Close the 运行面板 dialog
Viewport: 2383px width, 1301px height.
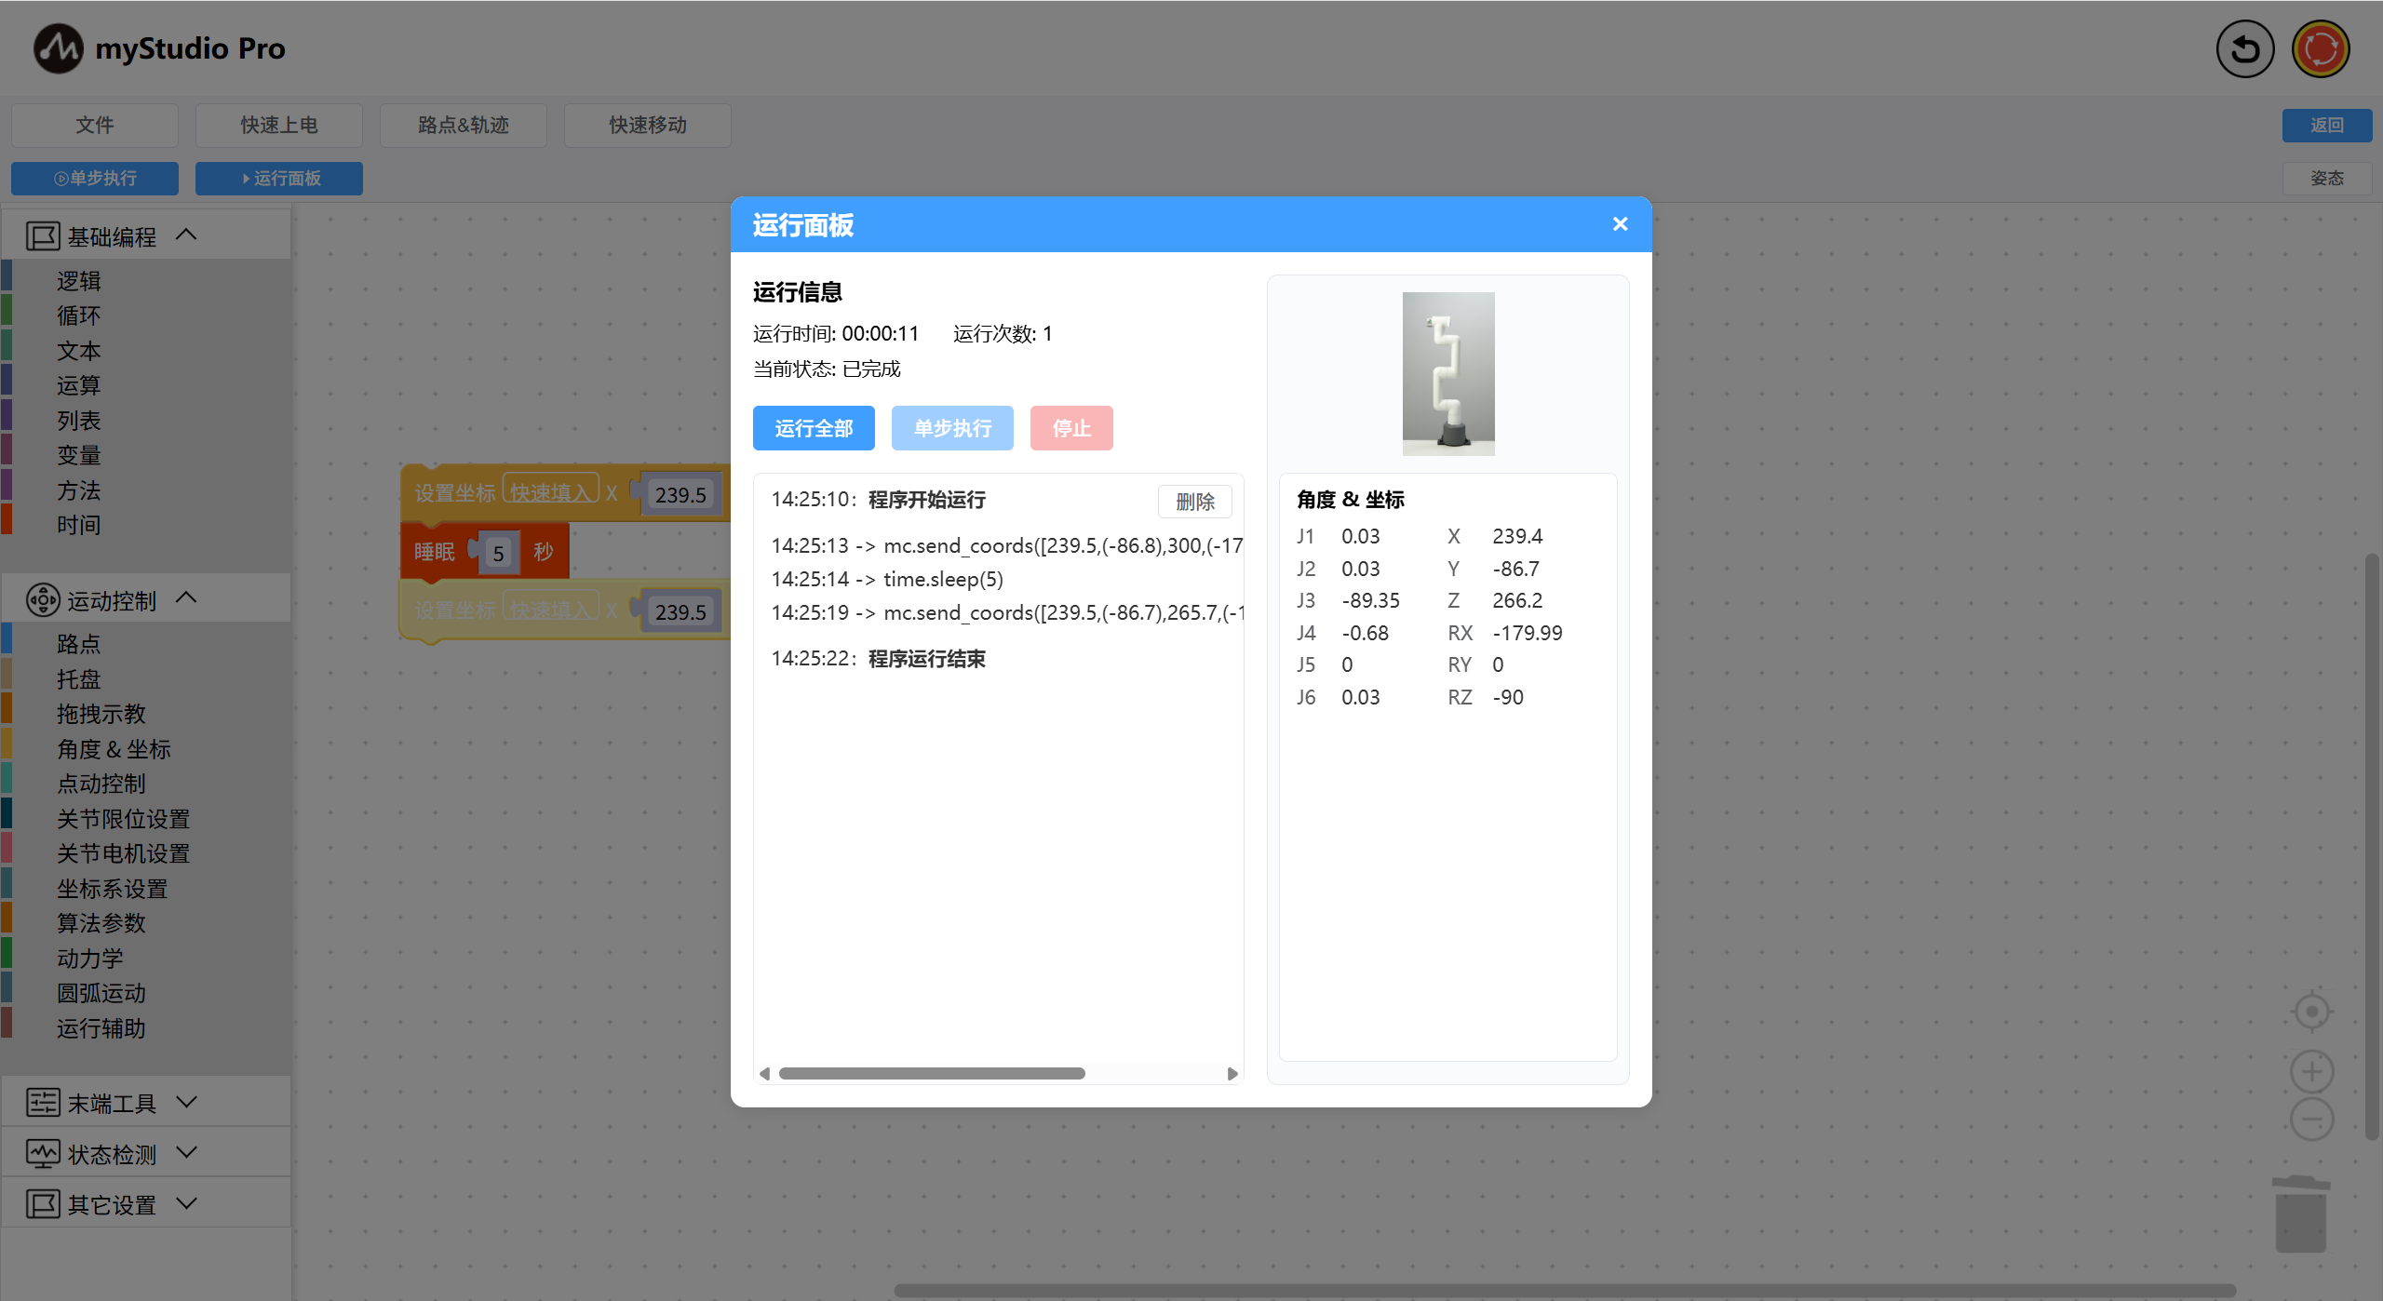[x=1620, y=224]
